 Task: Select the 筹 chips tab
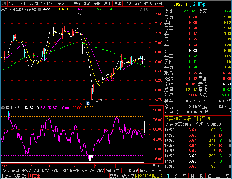(227, 176)
